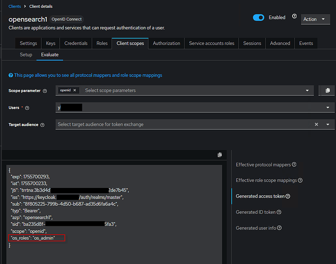
Task: Open help for Generated user info
Action: click(279, 228)
